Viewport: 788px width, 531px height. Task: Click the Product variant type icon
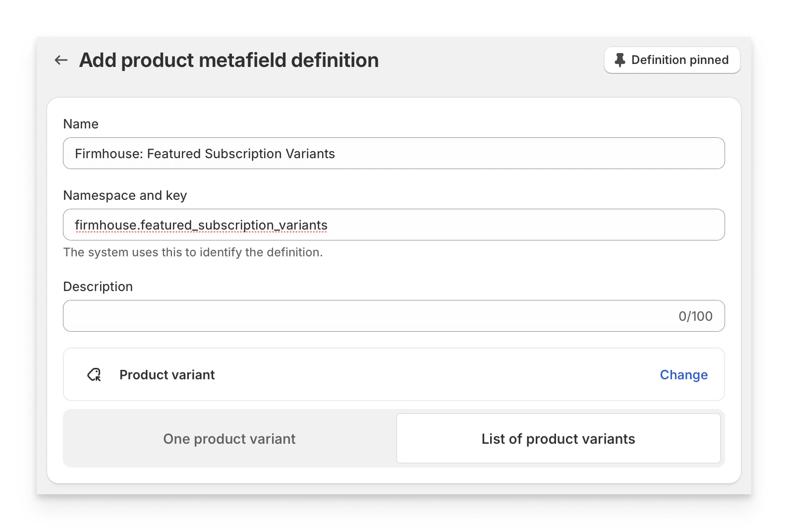(x=94, y=375)
